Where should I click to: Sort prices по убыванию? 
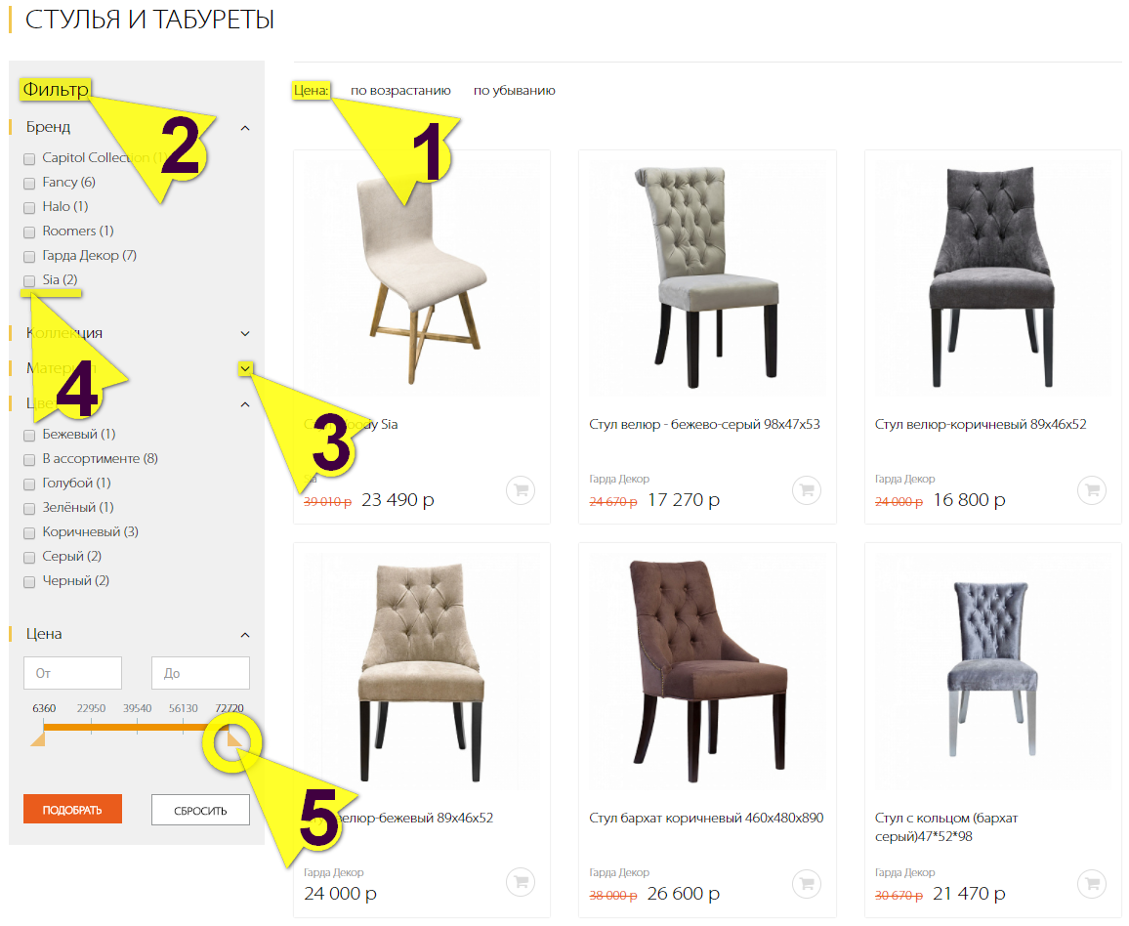514,91
